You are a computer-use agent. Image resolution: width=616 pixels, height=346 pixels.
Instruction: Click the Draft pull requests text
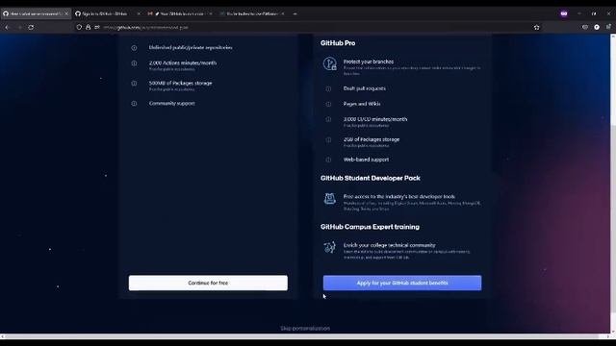click(365, 88)
